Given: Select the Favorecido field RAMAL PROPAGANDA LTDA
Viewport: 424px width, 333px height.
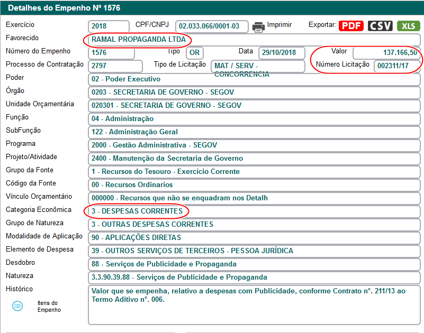Looking at the screenshot, I should [138, 40].
